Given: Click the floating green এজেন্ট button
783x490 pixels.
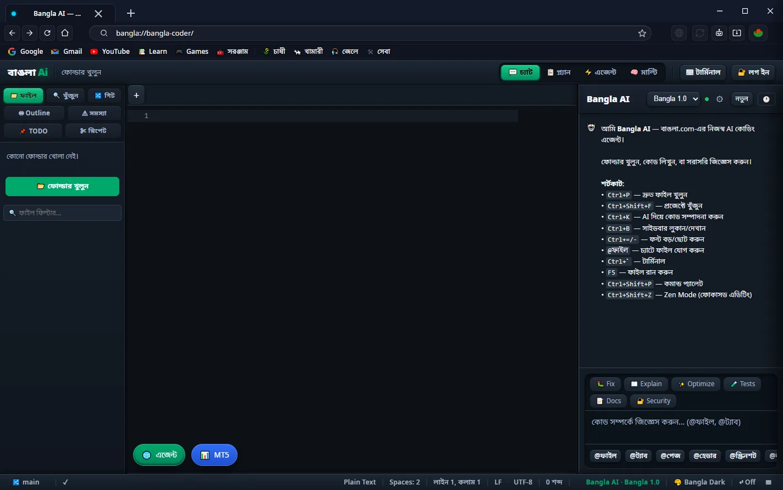Looking at the screenshot, I should pos(159,455).
